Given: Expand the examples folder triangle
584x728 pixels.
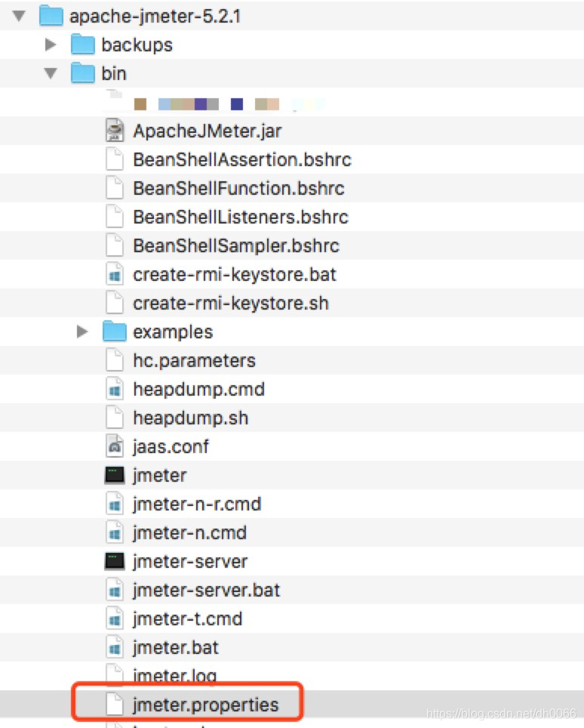Looking at the screenshot, I should (x=82, y=332).
